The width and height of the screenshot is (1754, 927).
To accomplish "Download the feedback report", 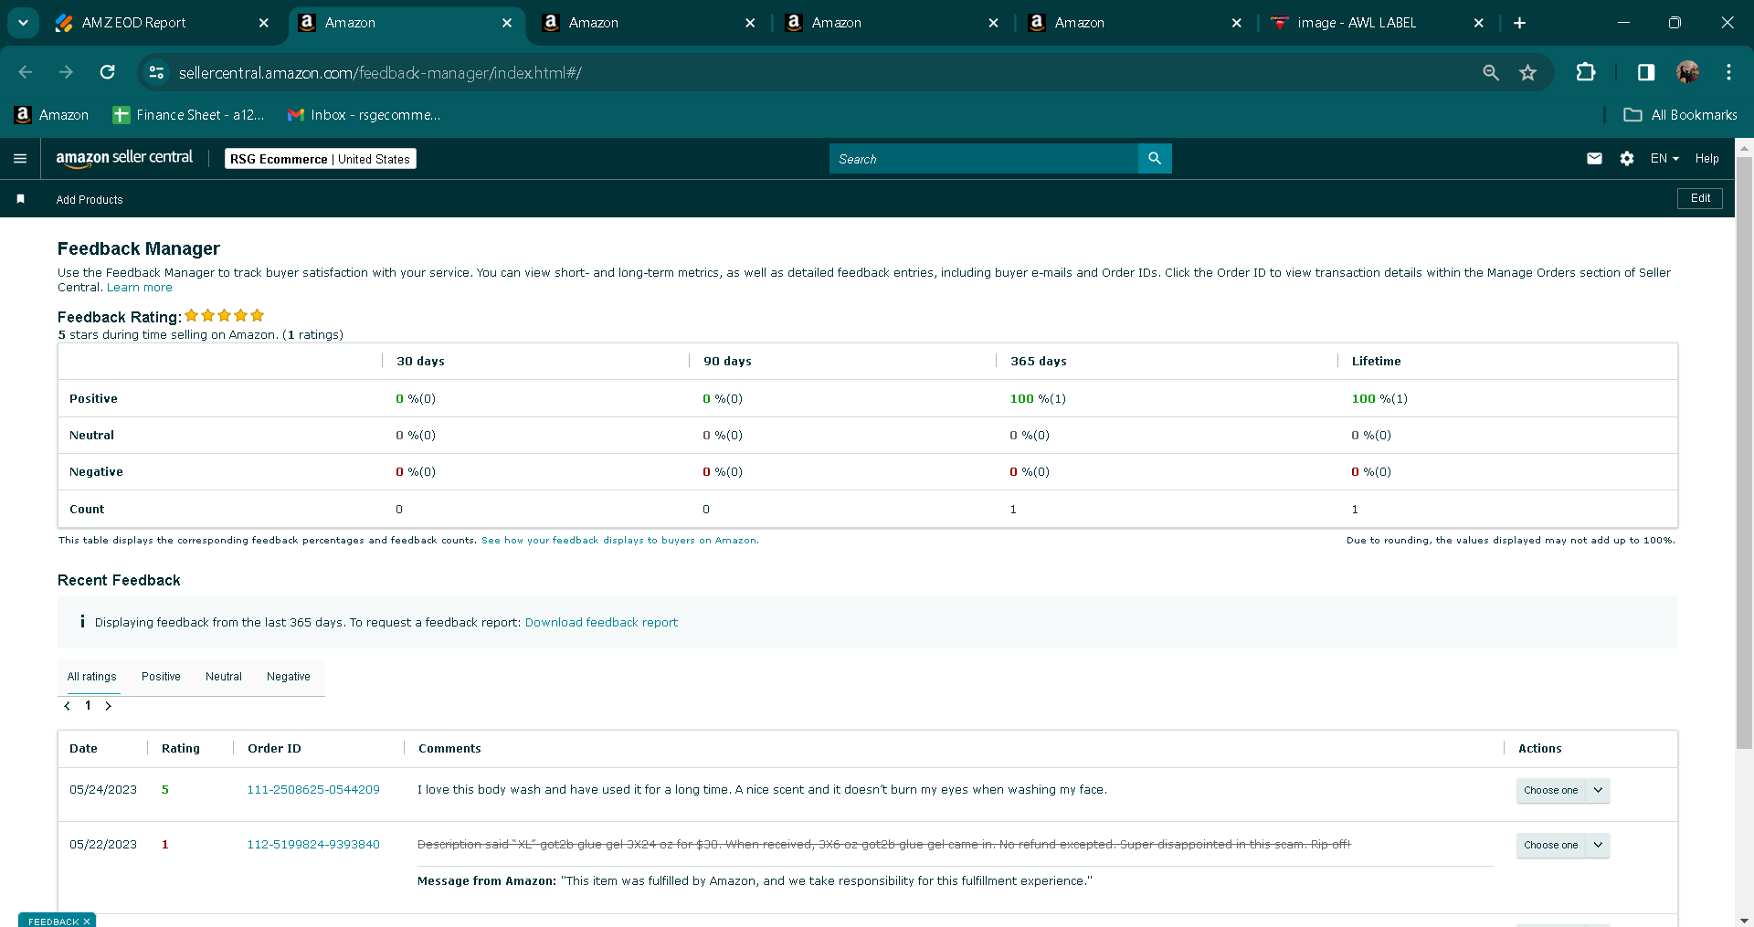I will click(x=601, y=623).
